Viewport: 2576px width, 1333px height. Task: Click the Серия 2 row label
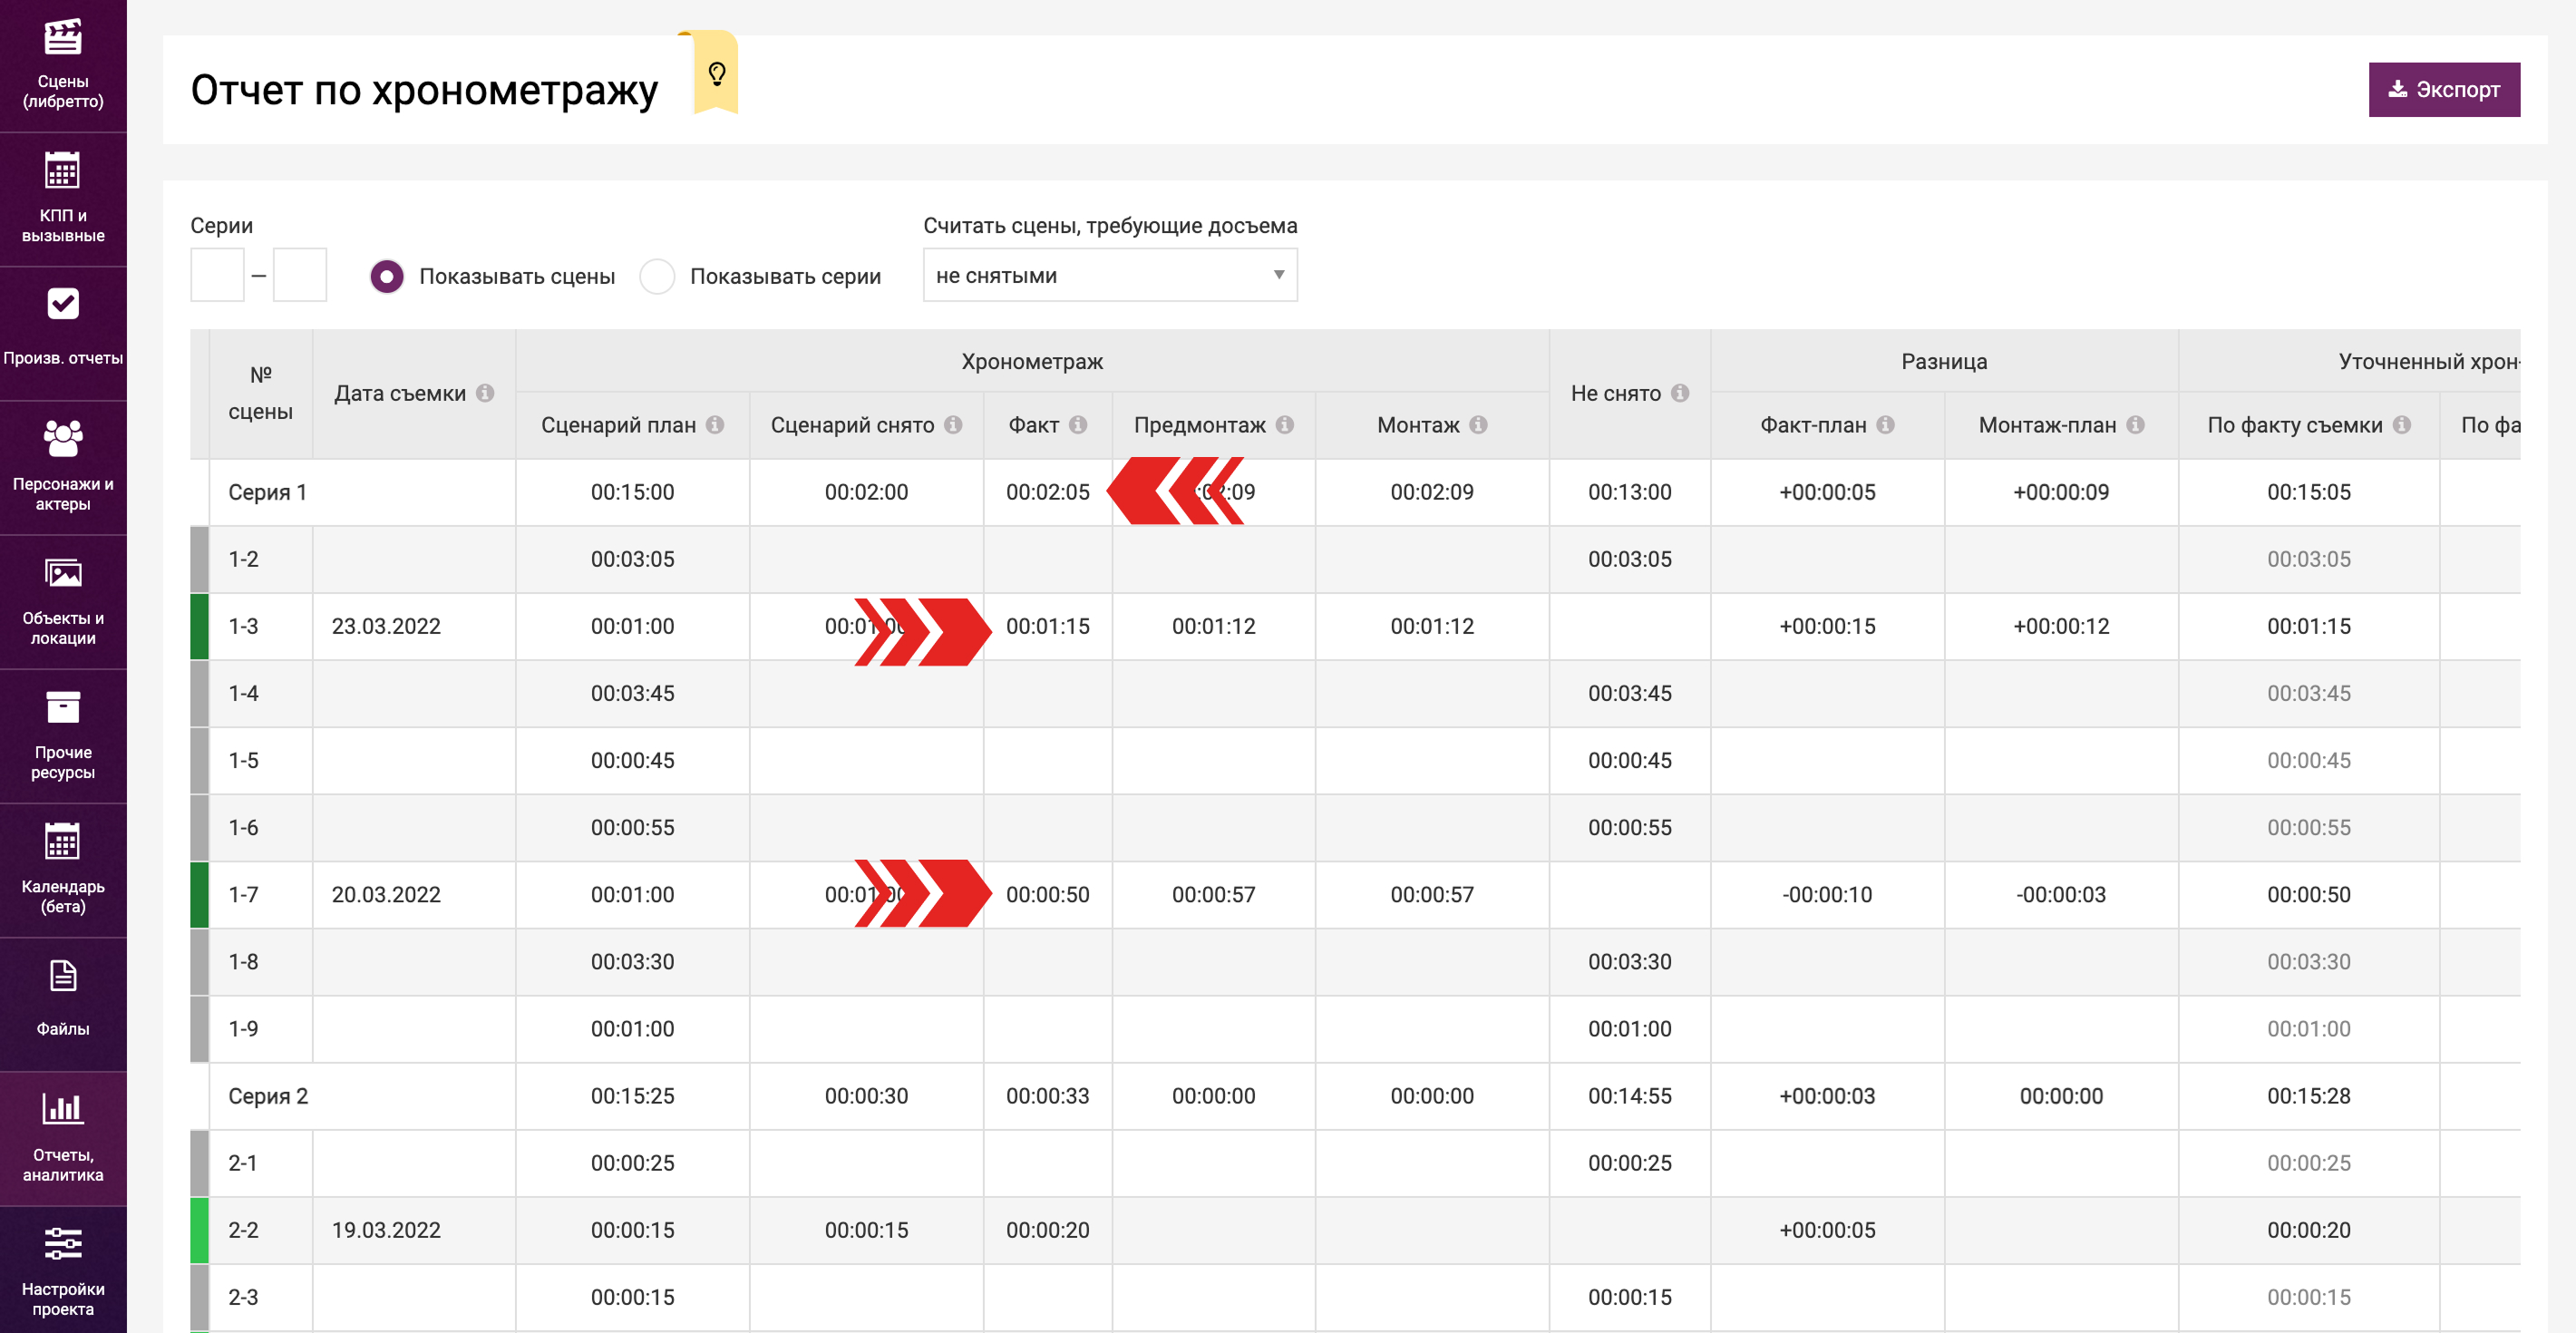pyautogui.click(x=268, y=1096)
